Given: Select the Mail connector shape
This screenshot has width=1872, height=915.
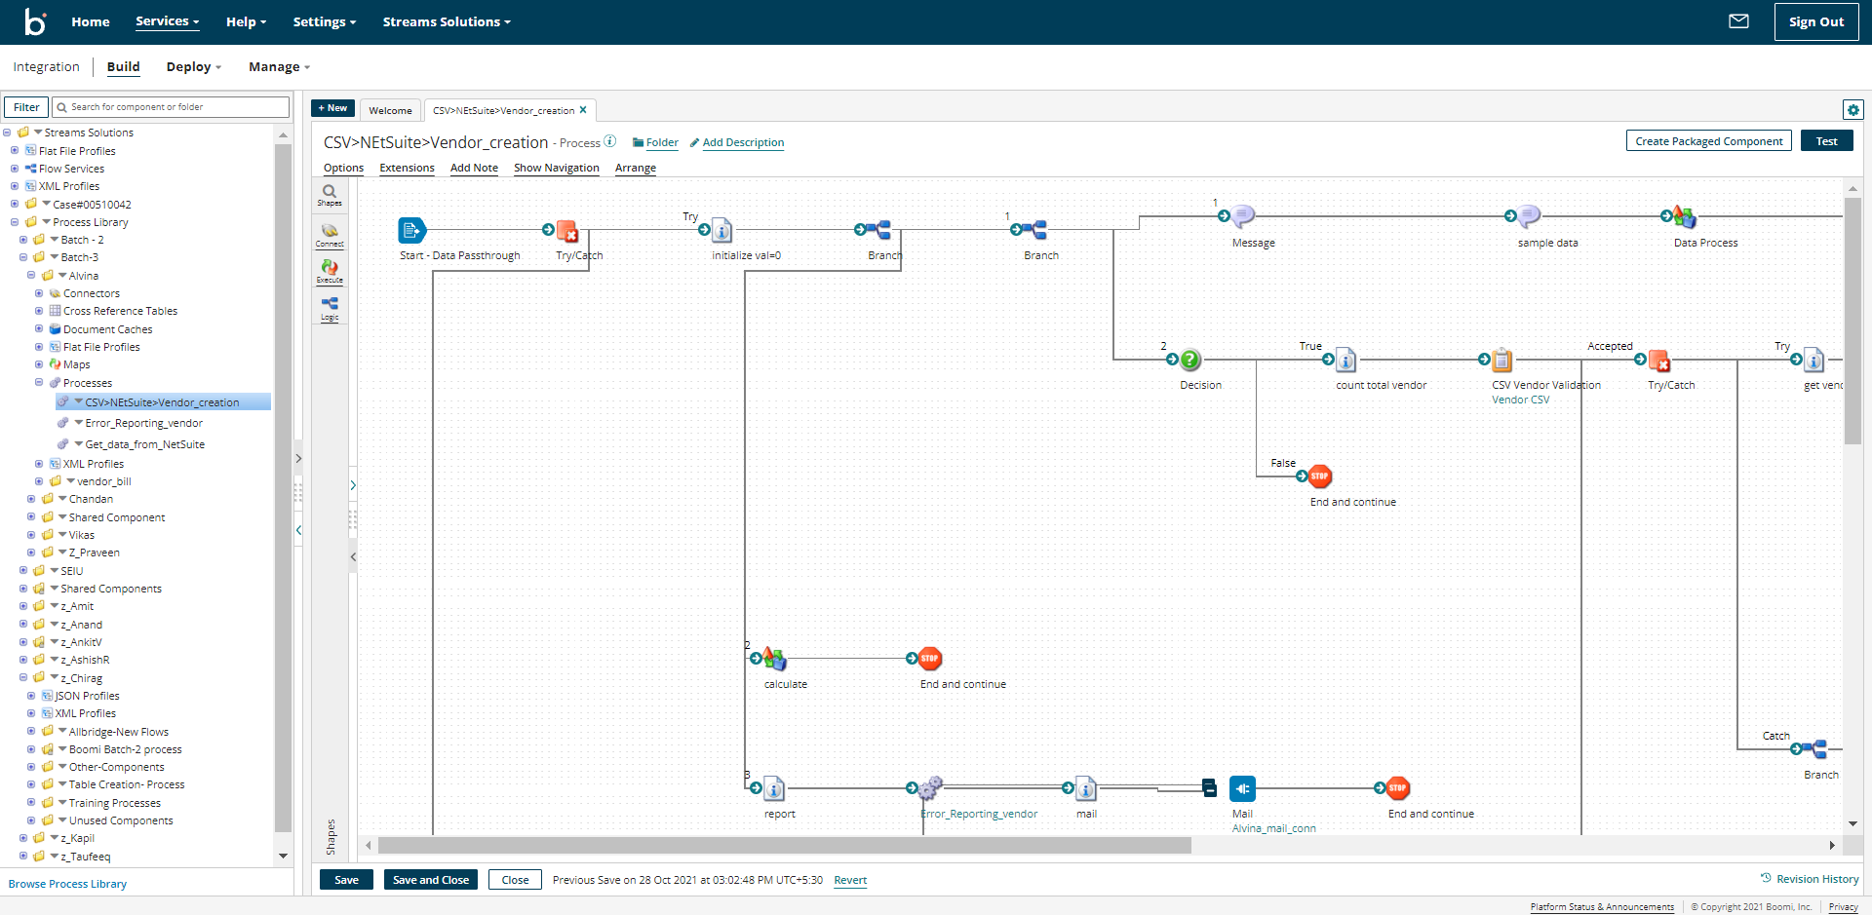Looking at the screenshot, I should 1242,788.
